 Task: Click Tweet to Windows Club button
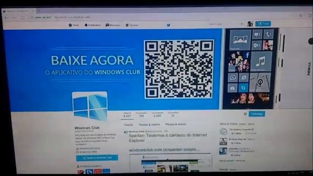(97, 158)
